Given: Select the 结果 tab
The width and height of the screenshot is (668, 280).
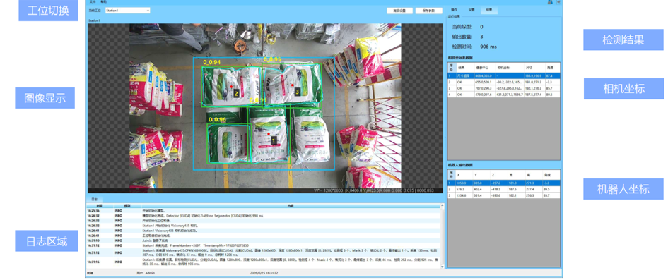Looking at the screenshot, I should point(488,9).
